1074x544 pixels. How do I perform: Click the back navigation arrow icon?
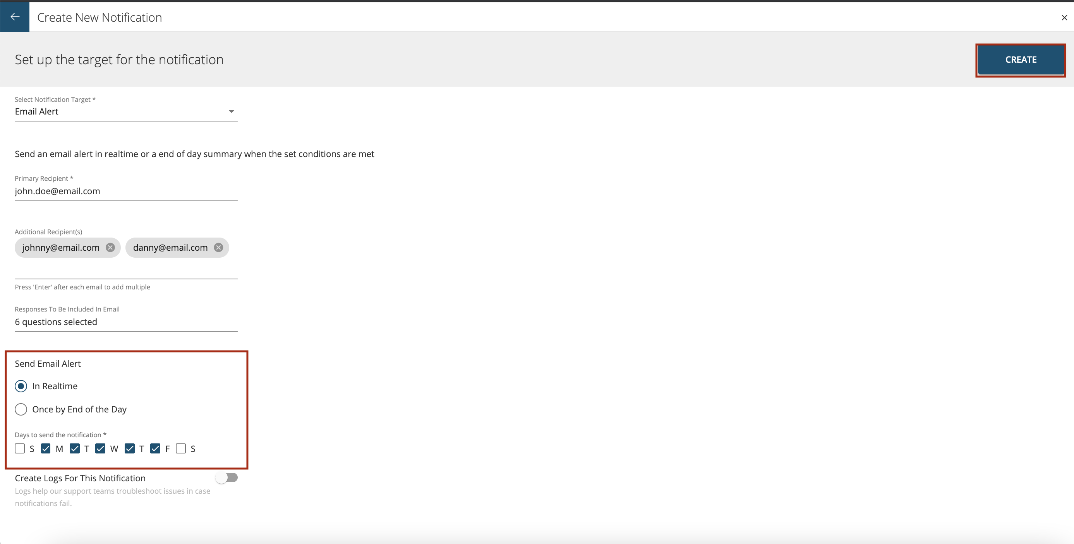[x=15, y=17]
